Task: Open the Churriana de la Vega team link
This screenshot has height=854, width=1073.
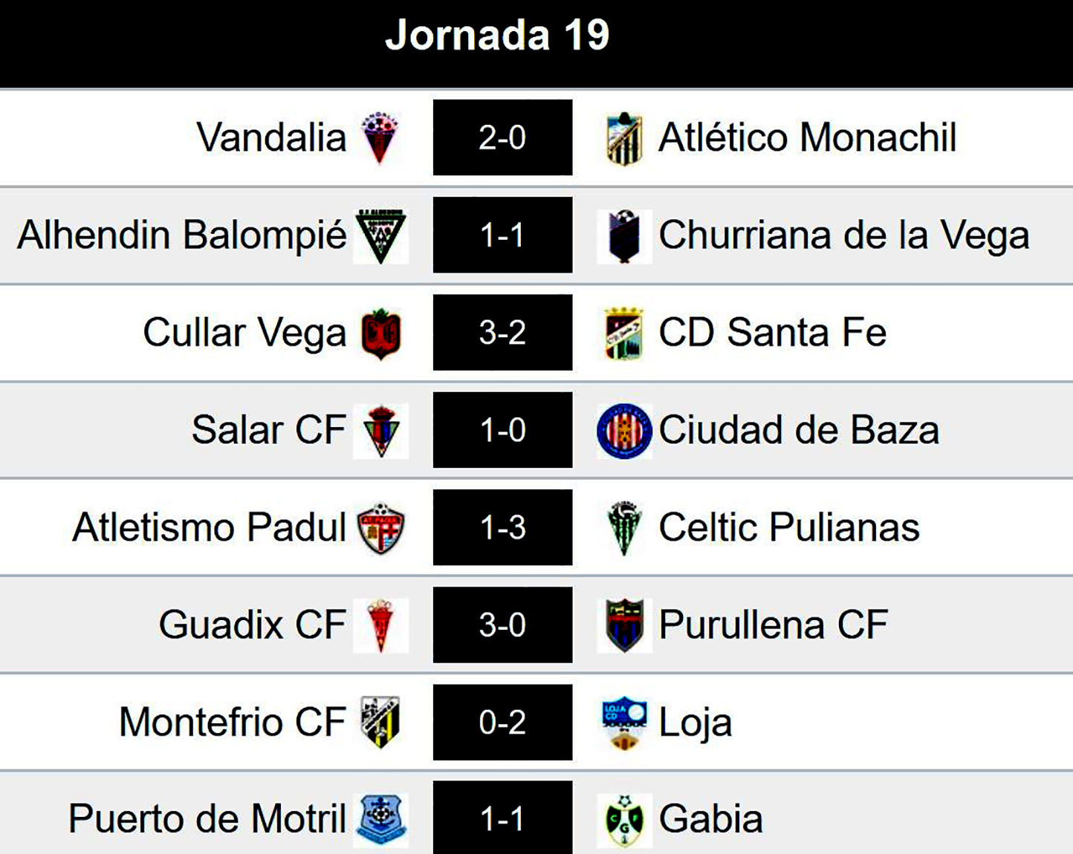Action: click(843, 235)
